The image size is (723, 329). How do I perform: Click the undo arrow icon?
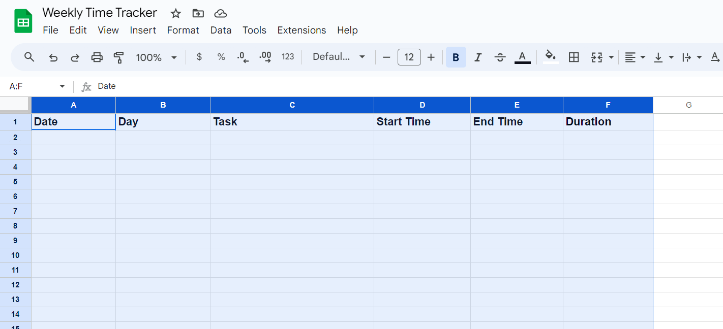click(x=53, y=57)
